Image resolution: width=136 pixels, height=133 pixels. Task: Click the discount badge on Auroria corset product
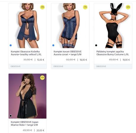click(x=85, y=7)
